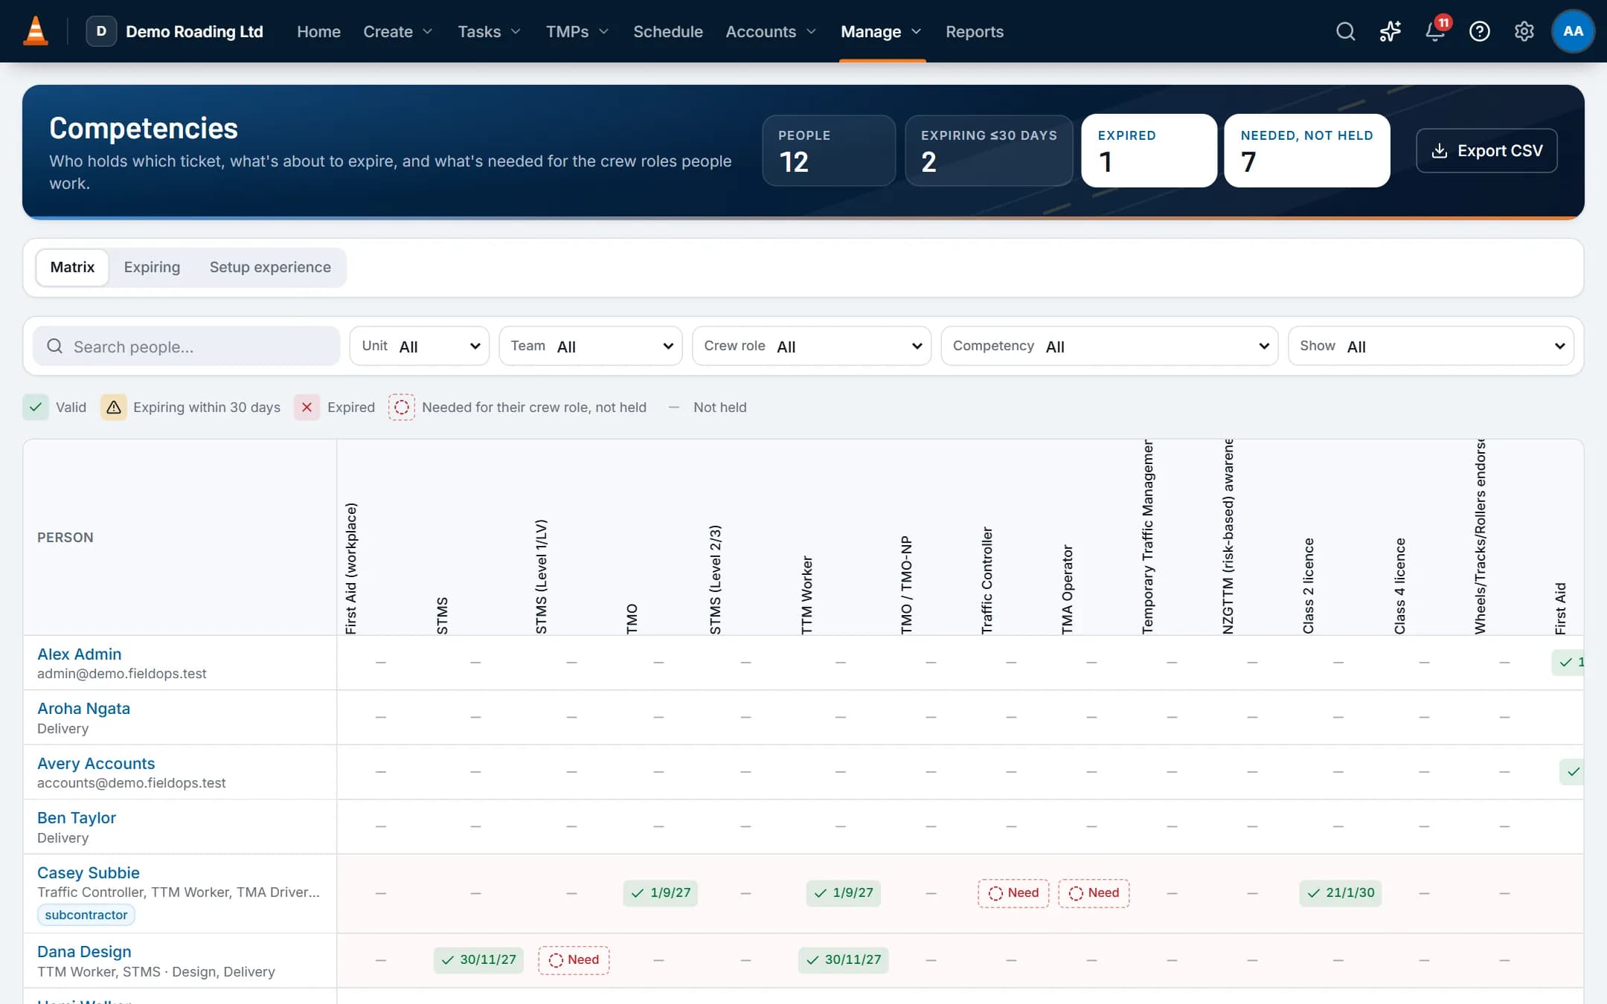Screen dimensions: 1607x1004
Task: Click the Expiring ≤30 days stat card
Action: tap(989, 150)
